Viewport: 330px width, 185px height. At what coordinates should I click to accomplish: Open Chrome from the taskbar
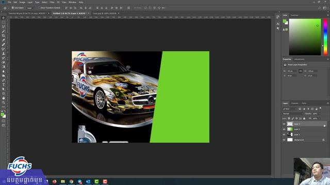tap(71, 181)
